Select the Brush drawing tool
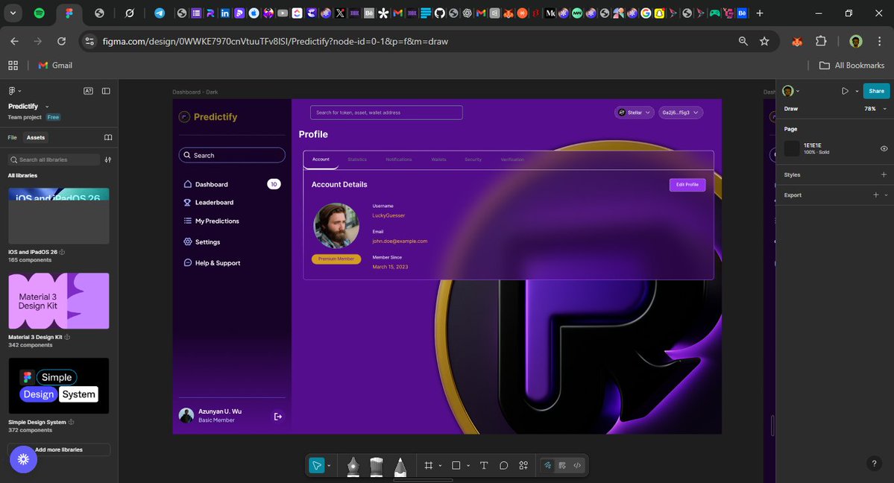Viewport: 894px width, 483px height. pyautogui.click(x=377, y=466)
